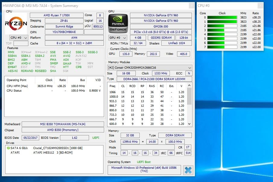This screenshot has width=273, height=182.
Task: Click the OPN YD170XBCM88AE field
Action: (64, 32)
